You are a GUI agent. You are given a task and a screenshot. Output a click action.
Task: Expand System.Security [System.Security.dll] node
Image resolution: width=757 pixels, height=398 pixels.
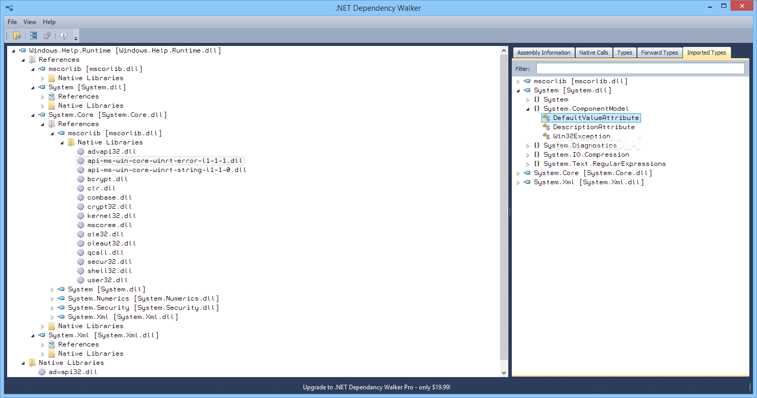[x=52, y=308]
